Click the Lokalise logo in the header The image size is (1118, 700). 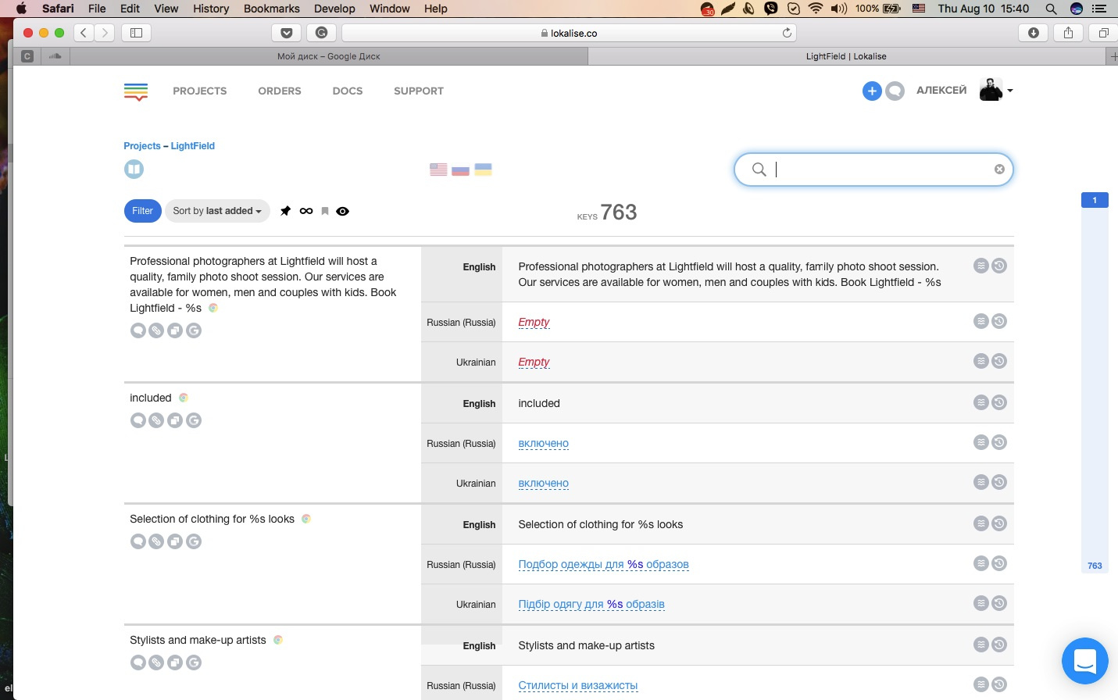click(136, 91)
